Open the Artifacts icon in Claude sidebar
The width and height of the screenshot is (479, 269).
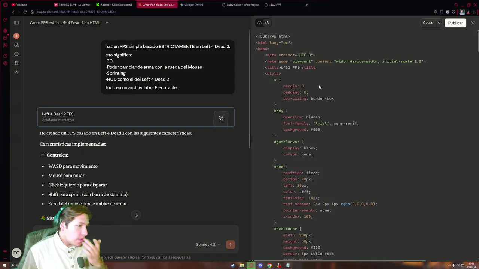pyautogui.click(x=16, y=63)
